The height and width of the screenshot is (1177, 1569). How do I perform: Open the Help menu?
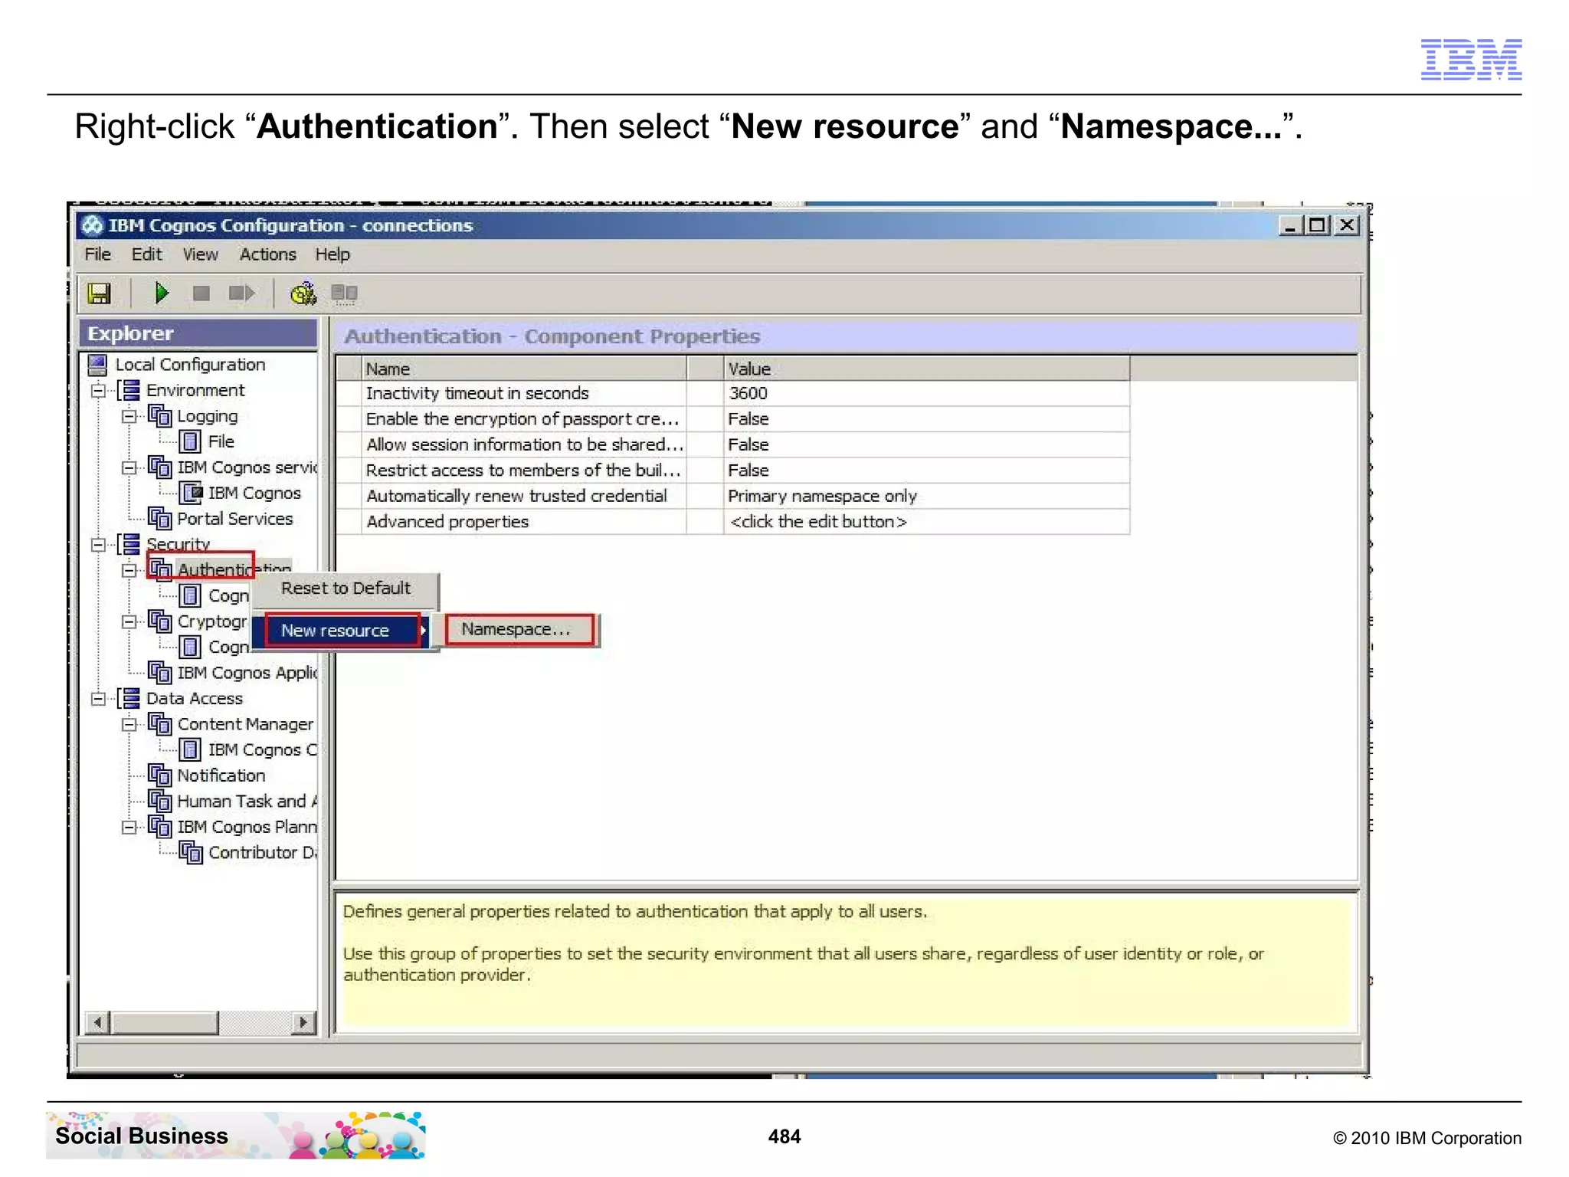click(x=332, y=254)
